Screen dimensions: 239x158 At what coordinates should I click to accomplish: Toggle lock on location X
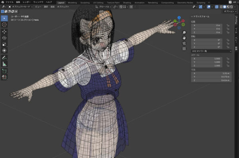coord(228,25)
